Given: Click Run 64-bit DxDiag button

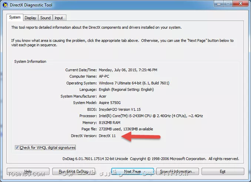Looking at the screenshot, I should click(74, 171).
